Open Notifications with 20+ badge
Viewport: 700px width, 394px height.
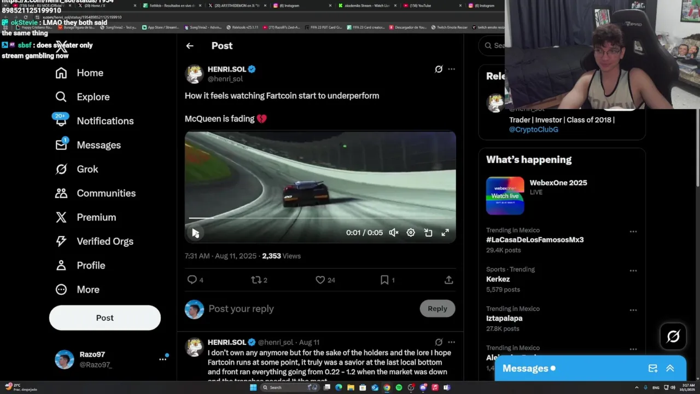coord(94,121)
